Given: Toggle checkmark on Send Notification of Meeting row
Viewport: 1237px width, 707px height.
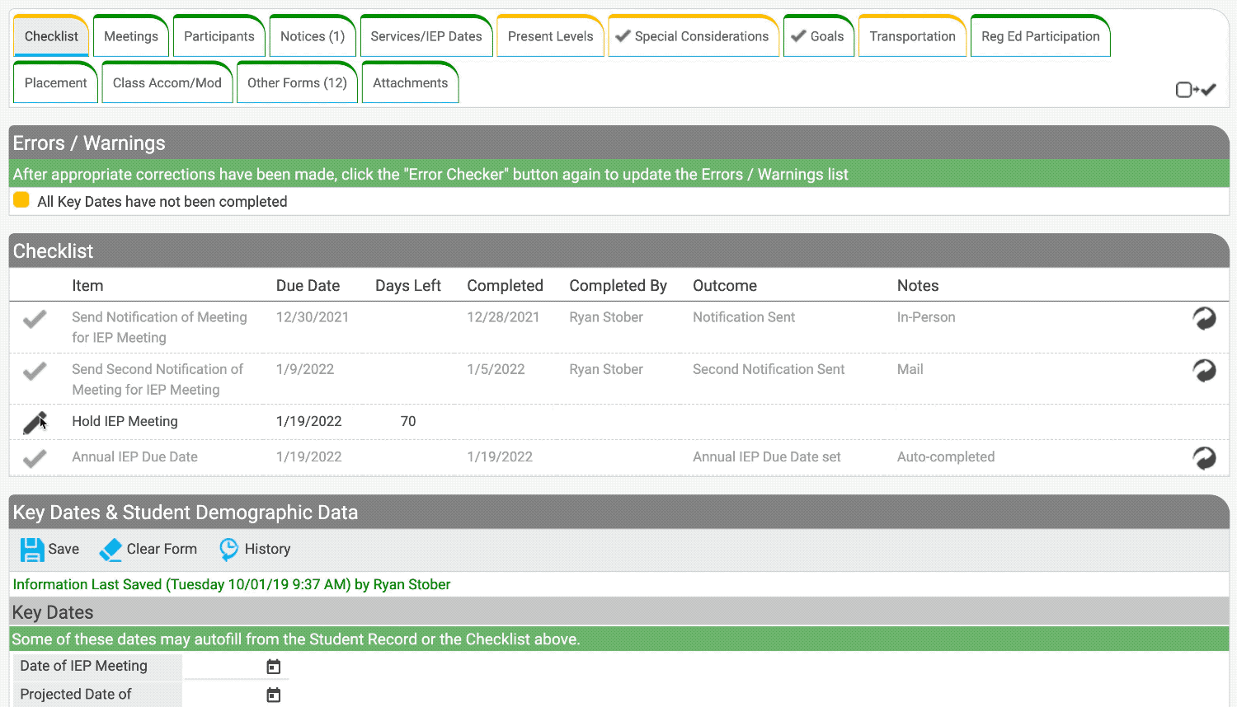Looking at the screenshot, I should click(x=35, y=319).
